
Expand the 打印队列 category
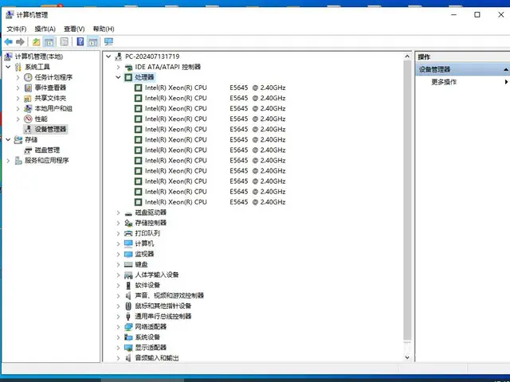(x=119, y=233)
